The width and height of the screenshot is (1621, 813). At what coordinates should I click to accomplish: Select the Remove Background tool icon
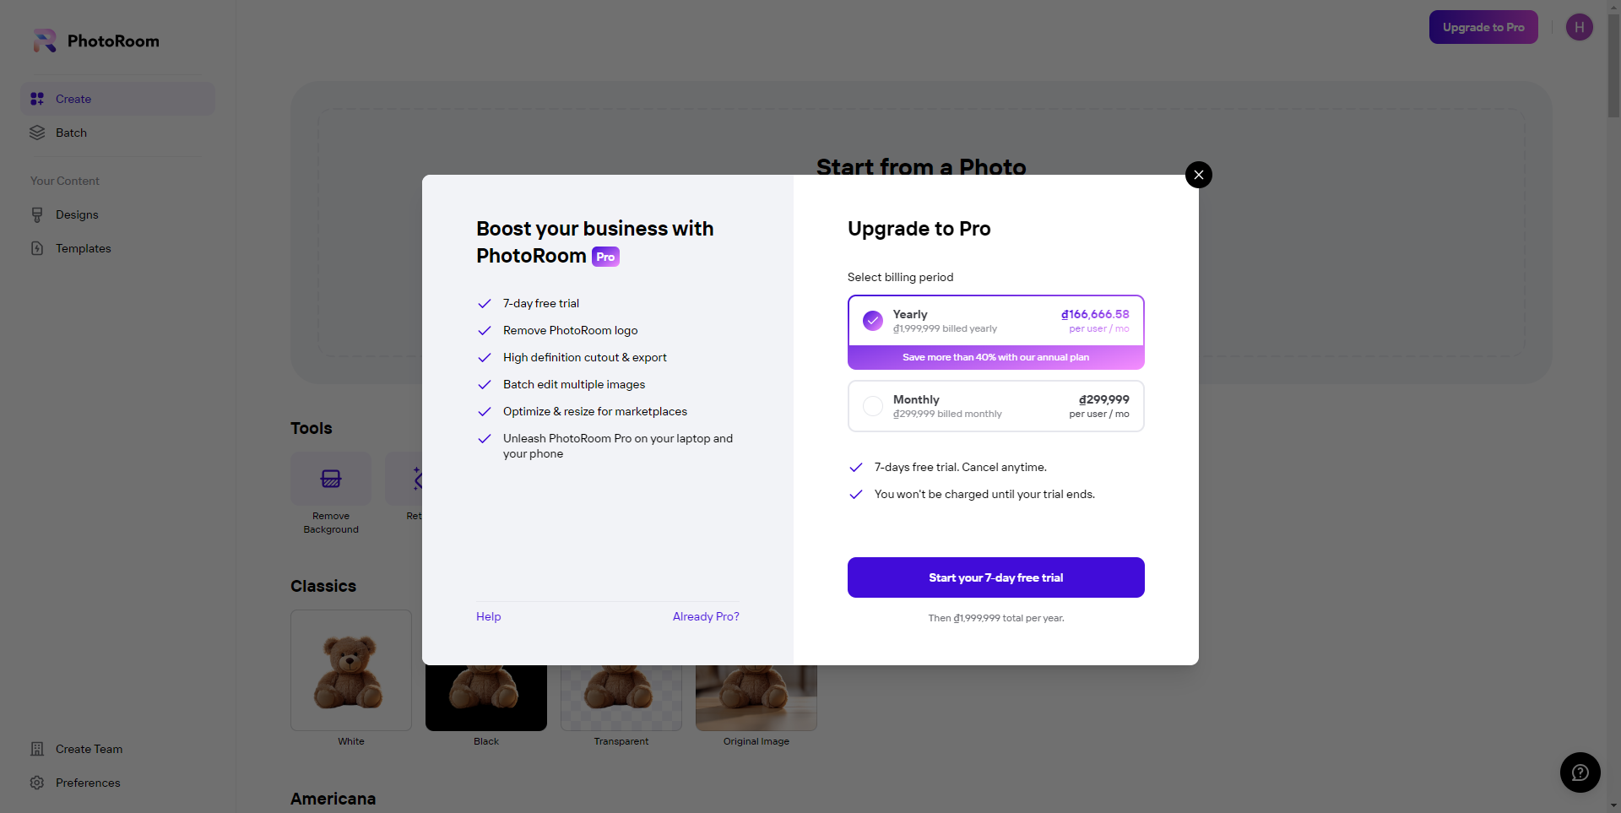click(331, 479)
